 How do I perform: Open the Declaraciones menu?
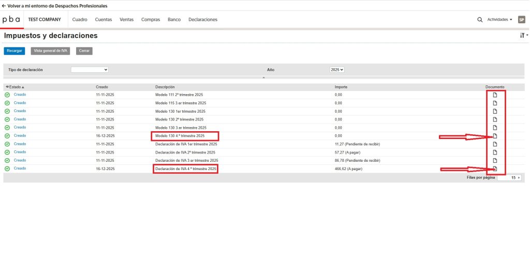pos(203,20)
